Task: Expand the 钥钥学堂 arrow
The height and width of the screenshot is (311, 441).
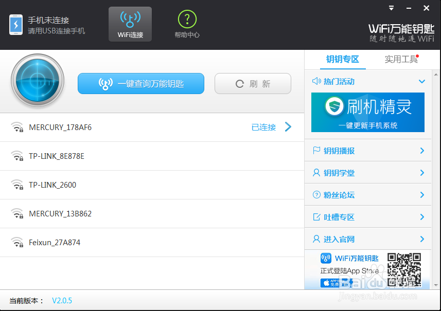Action: tap(422, 173)
